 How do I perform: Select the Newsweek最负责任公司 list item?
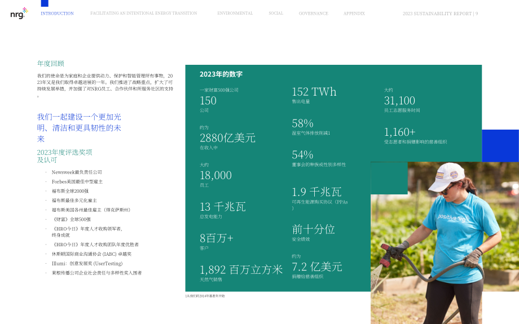(x=77, y=172)
